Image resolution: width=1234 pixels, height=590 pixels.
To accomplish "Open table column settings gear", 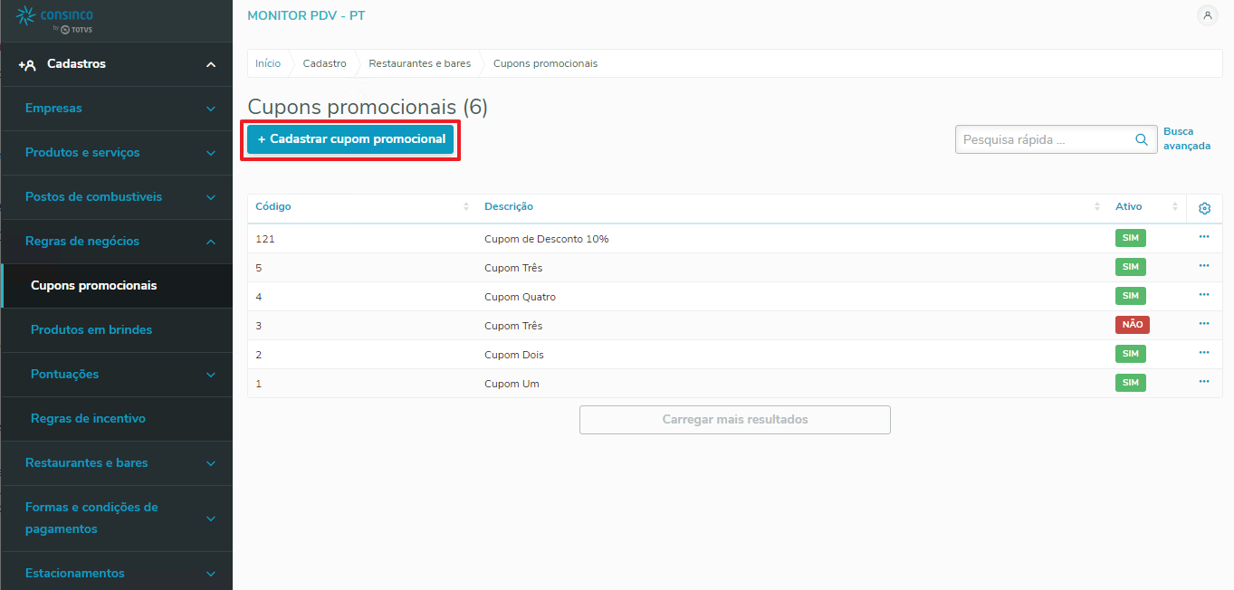I will [x=1204, y=208].
